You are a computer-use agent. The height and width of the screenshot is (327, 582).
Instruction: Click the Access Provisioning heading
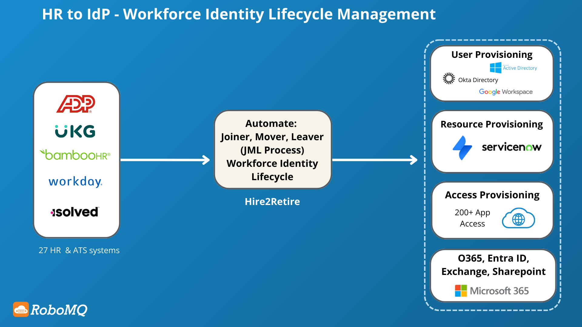point(492,195)
